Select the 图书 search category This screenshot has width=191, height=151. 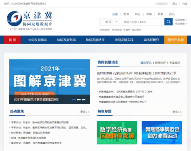(126, 14)
